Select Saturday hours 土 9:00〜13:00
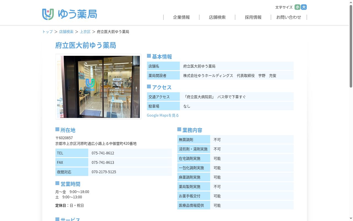Viewport: 353px width, 221px height. coord(69,197)
